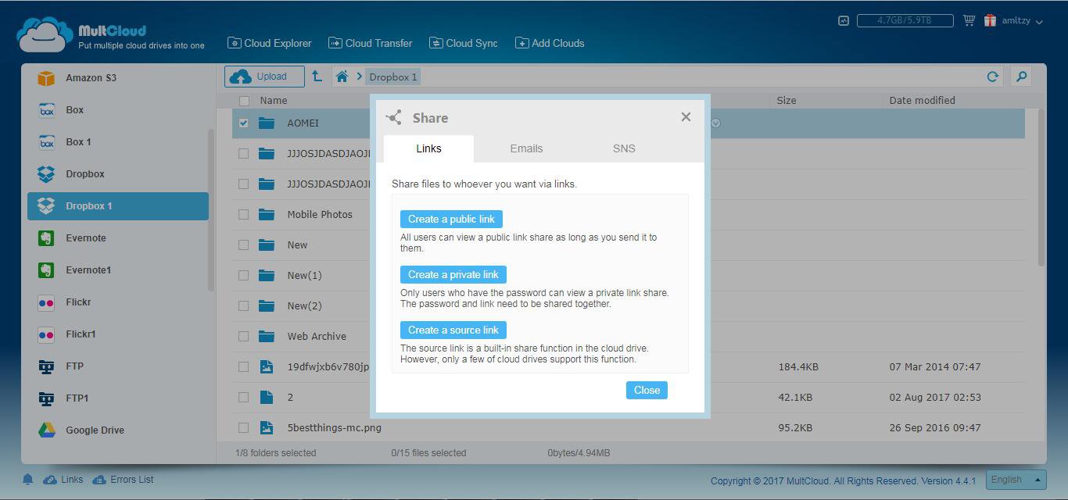This screenshot has width=1068, height=500.
Task: Check the New(2) folder checkbox
Action: tap(244, 306)
